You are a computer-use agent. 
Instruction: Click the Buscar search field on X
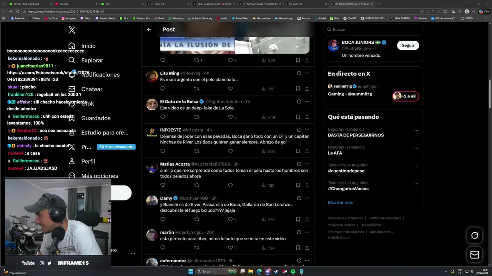point(373,30)
